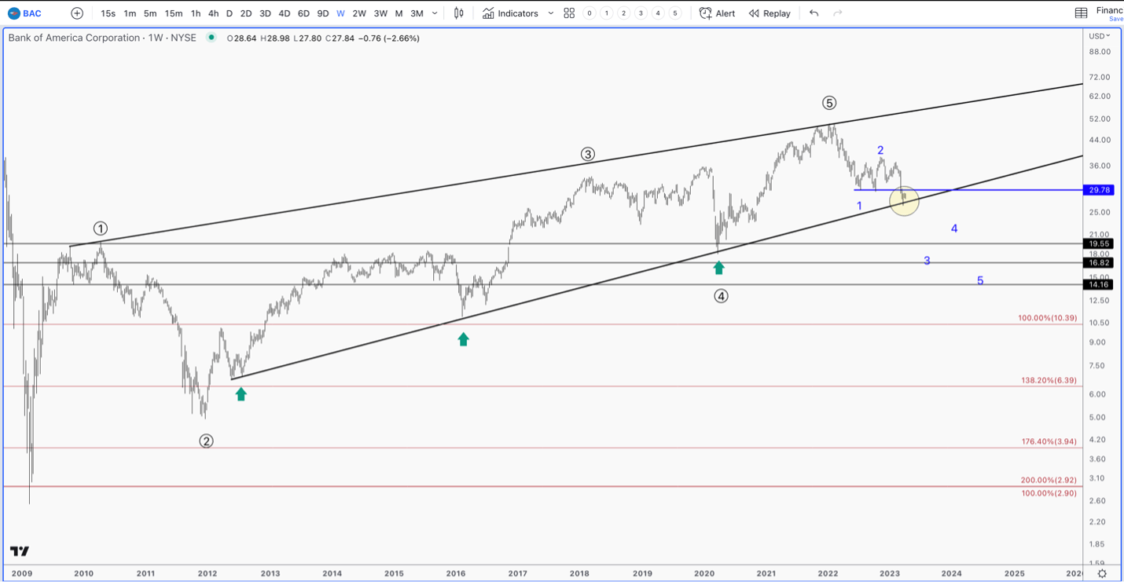
Task: Expand the time interval dropdown arrow
Action: [x=435, y=13]
